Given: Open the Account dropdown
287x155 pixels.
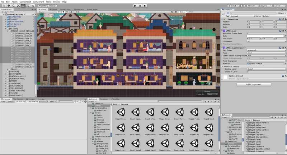Looking at the screenshot, I should [x=253, y=6].
